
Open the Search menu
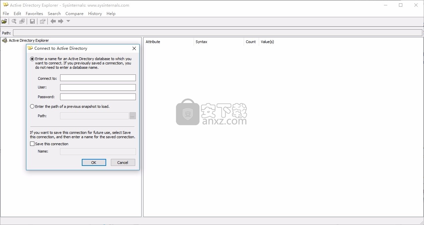[x=54, y=14]
